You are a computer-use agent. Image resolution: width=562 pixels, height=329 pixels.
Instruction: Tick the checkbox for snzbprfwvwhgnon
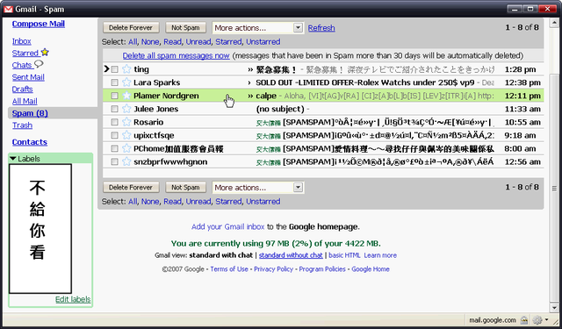click(114, 161)
